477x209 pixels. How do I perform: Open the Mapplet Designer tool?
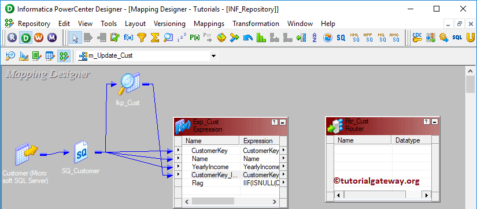click(50, 56)
